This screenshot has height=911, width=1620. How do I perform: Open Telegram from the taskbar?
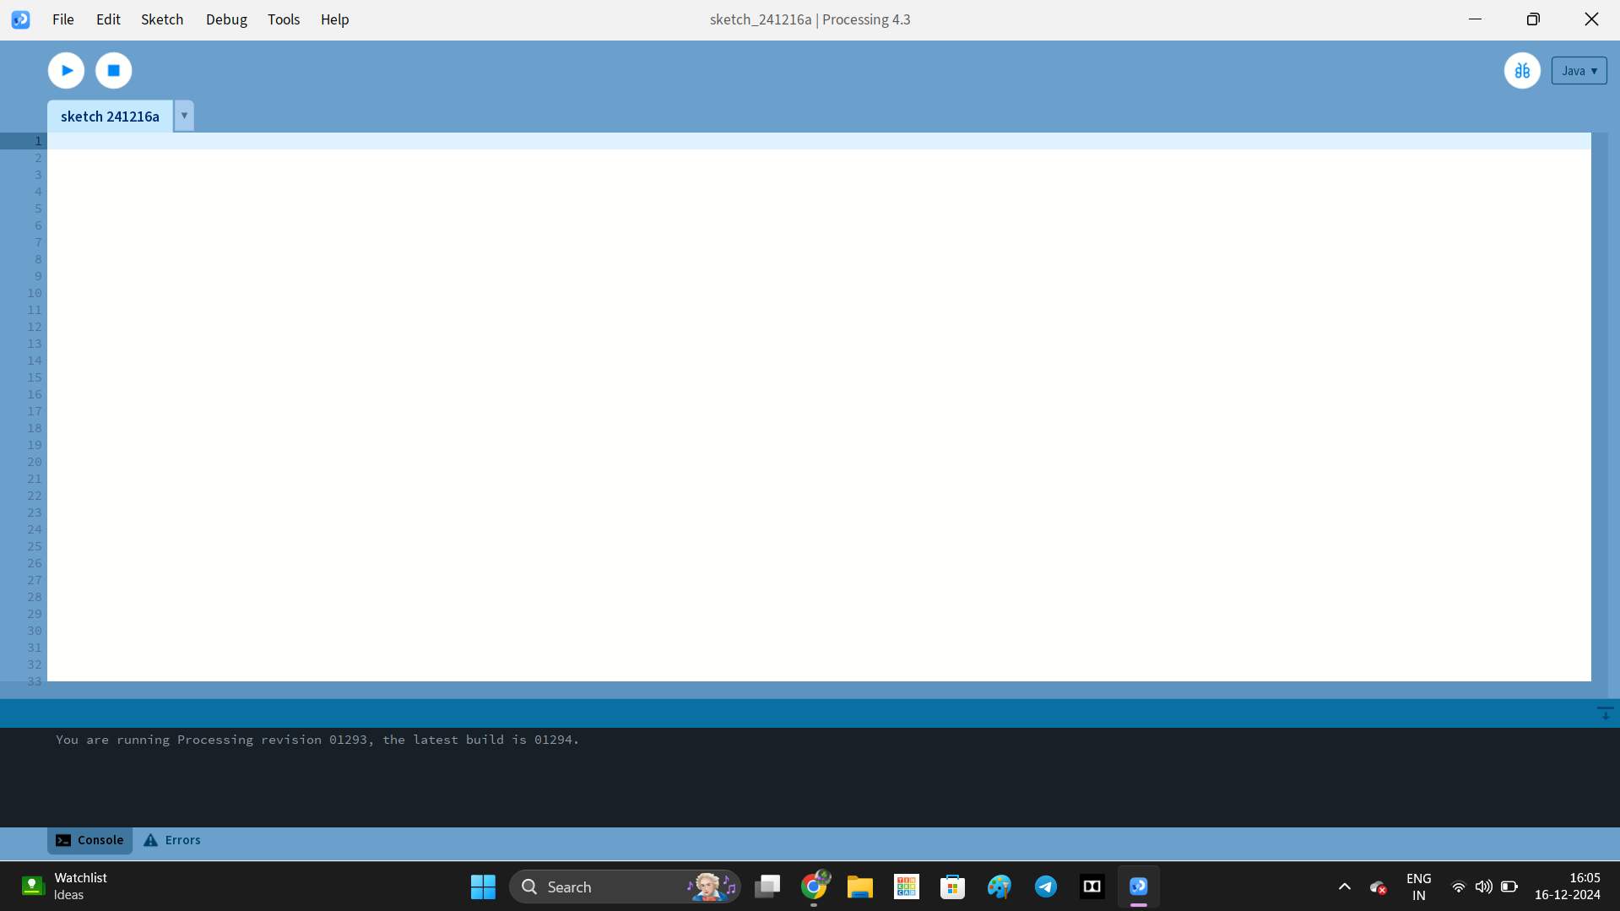1046,887
